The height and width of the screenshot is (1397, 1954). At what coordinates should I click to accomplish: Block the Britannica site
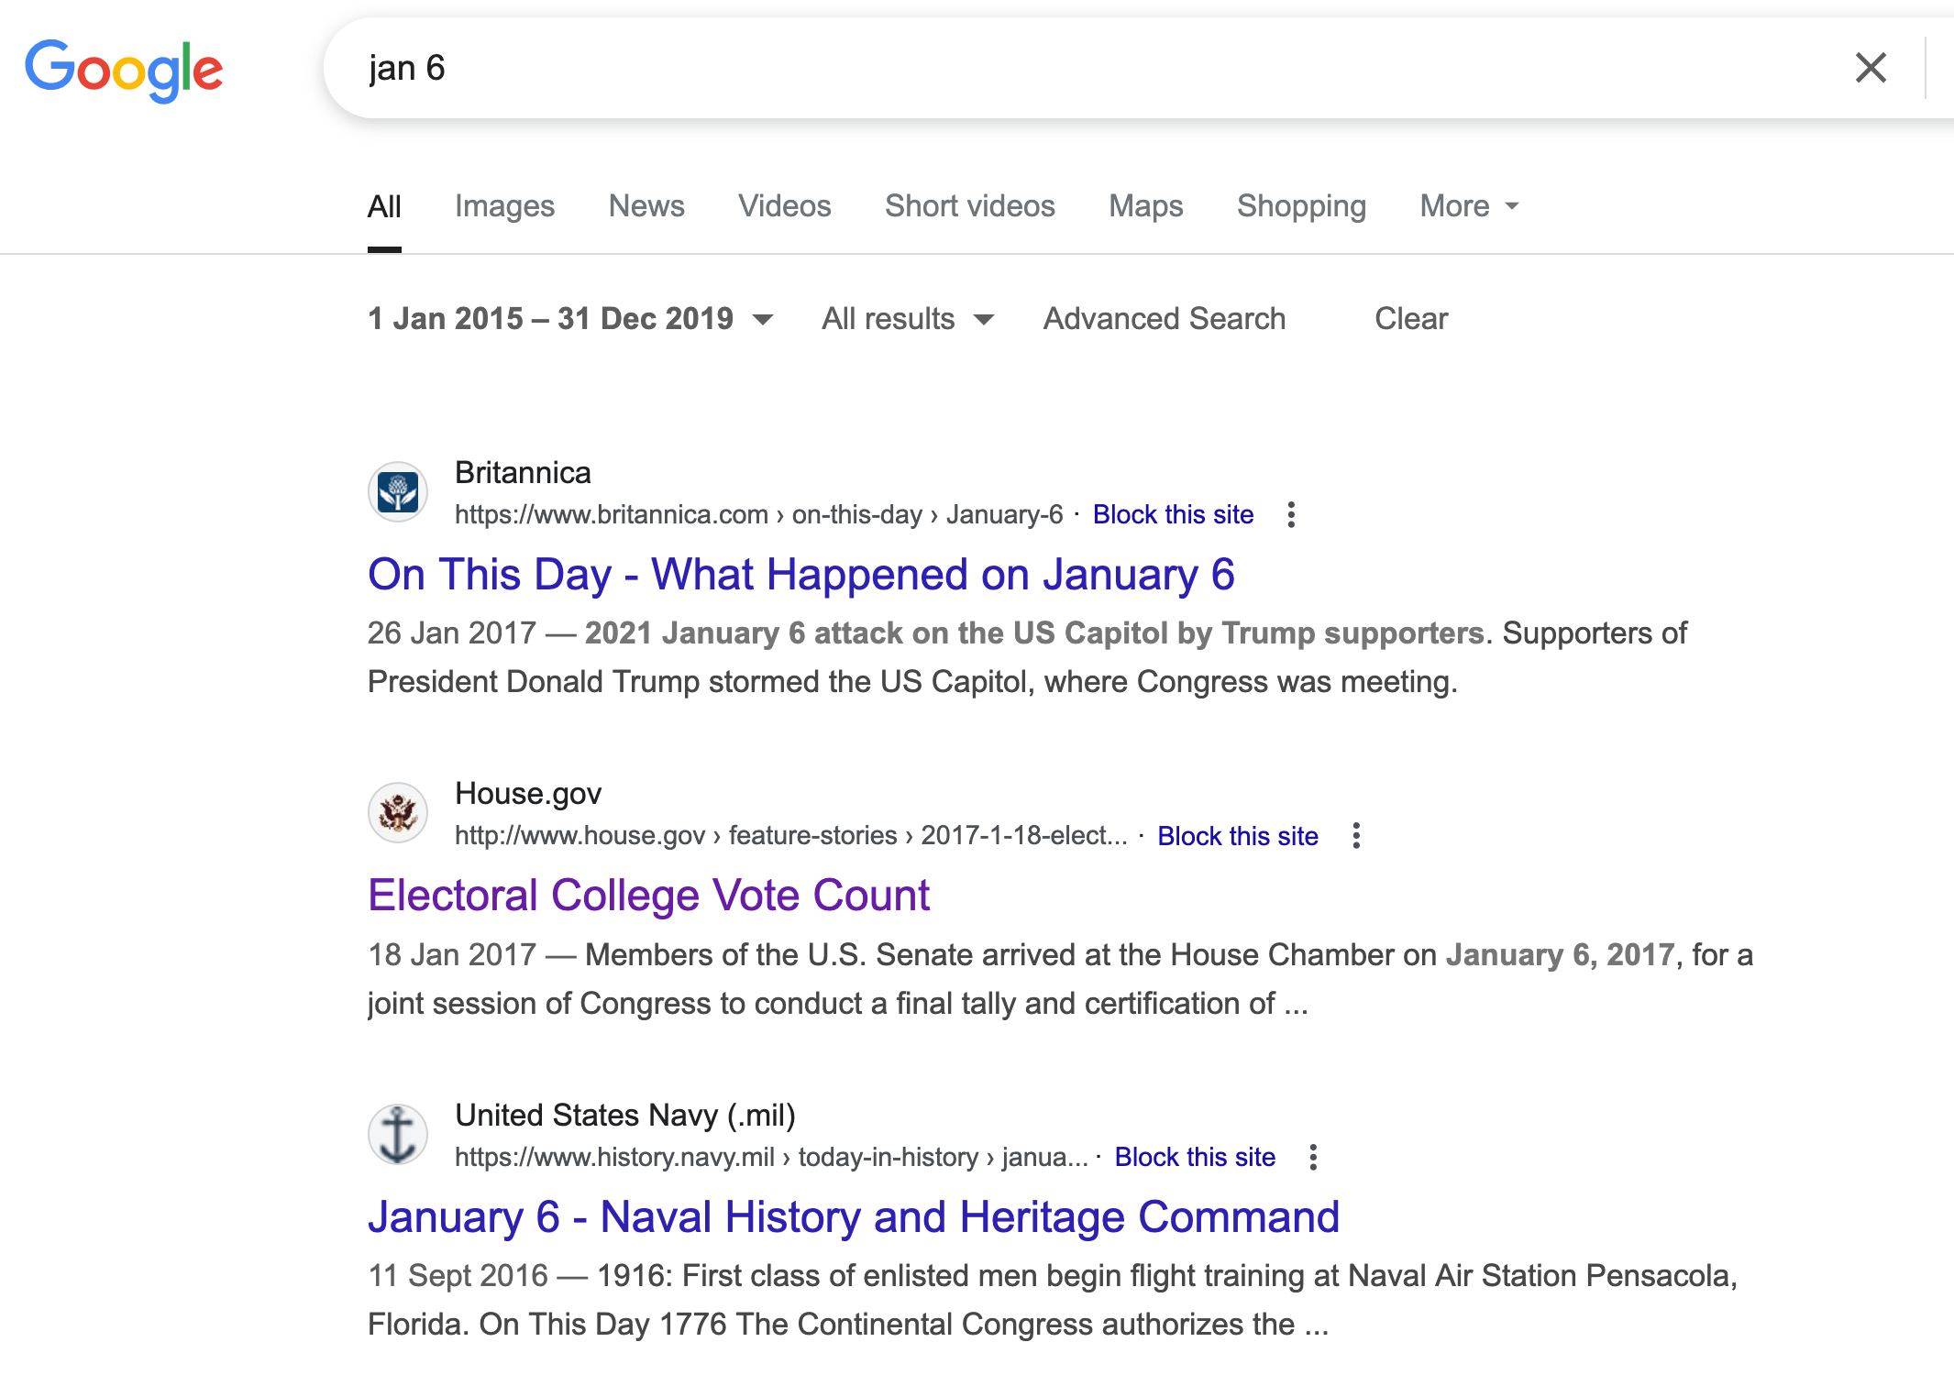(1173, 515)
